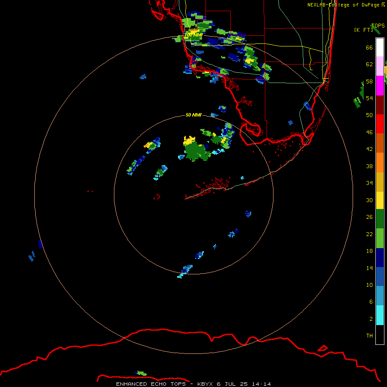Click the '34' legend value
Viewport: 387px width, 387px height.
[369, 183]
